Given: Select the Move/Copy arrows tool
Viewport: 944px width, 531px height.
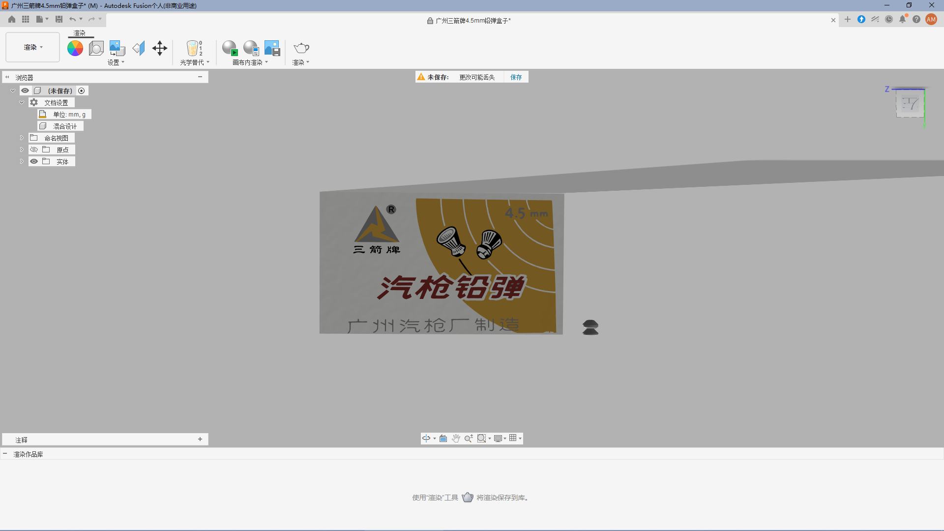Looking at the screenshot, I should coord(160,48).
